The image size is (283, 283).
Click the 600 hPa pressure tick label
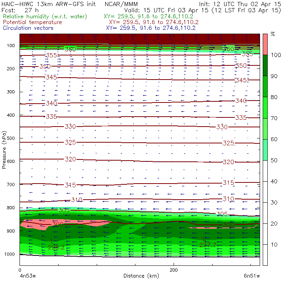click(x=11, y=161)
